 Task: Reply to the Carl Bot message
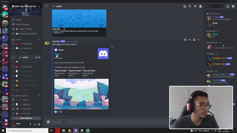click(190, 40)
